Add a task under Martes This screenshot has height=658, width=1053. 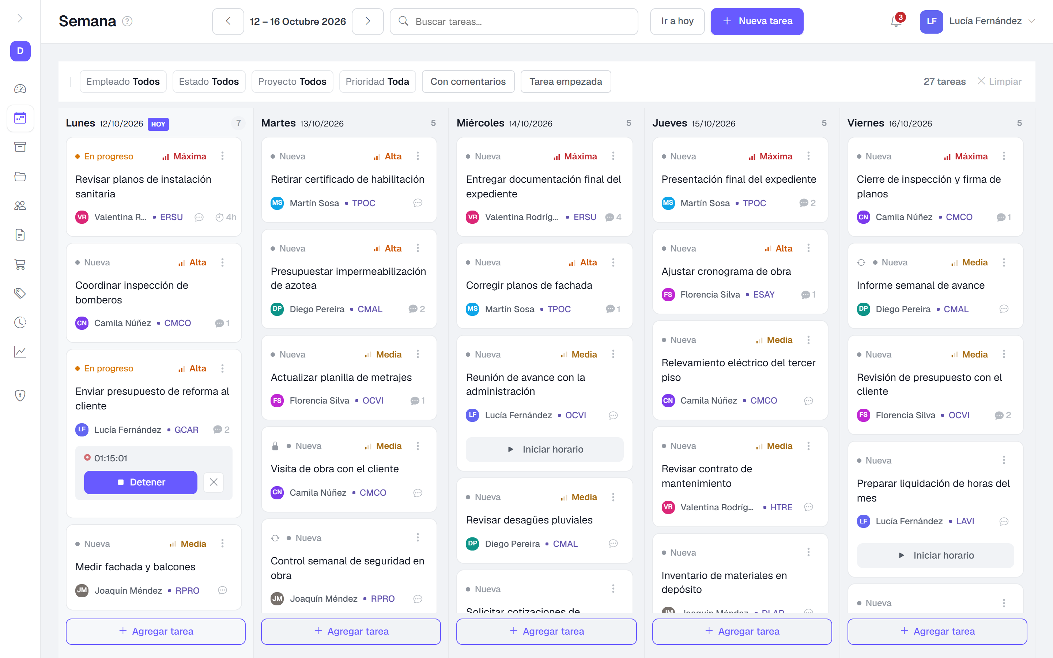click(351, 631)
